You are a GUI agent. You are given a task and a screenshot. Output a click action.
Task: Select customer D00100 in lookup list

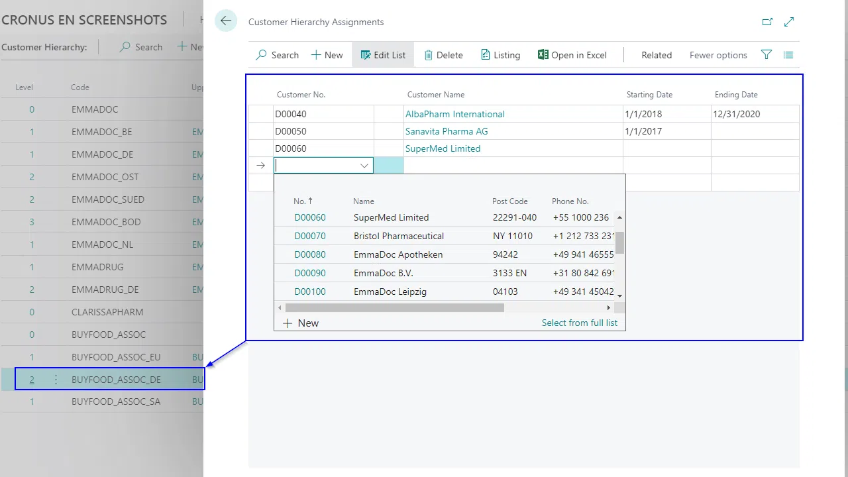coord(310,291)
